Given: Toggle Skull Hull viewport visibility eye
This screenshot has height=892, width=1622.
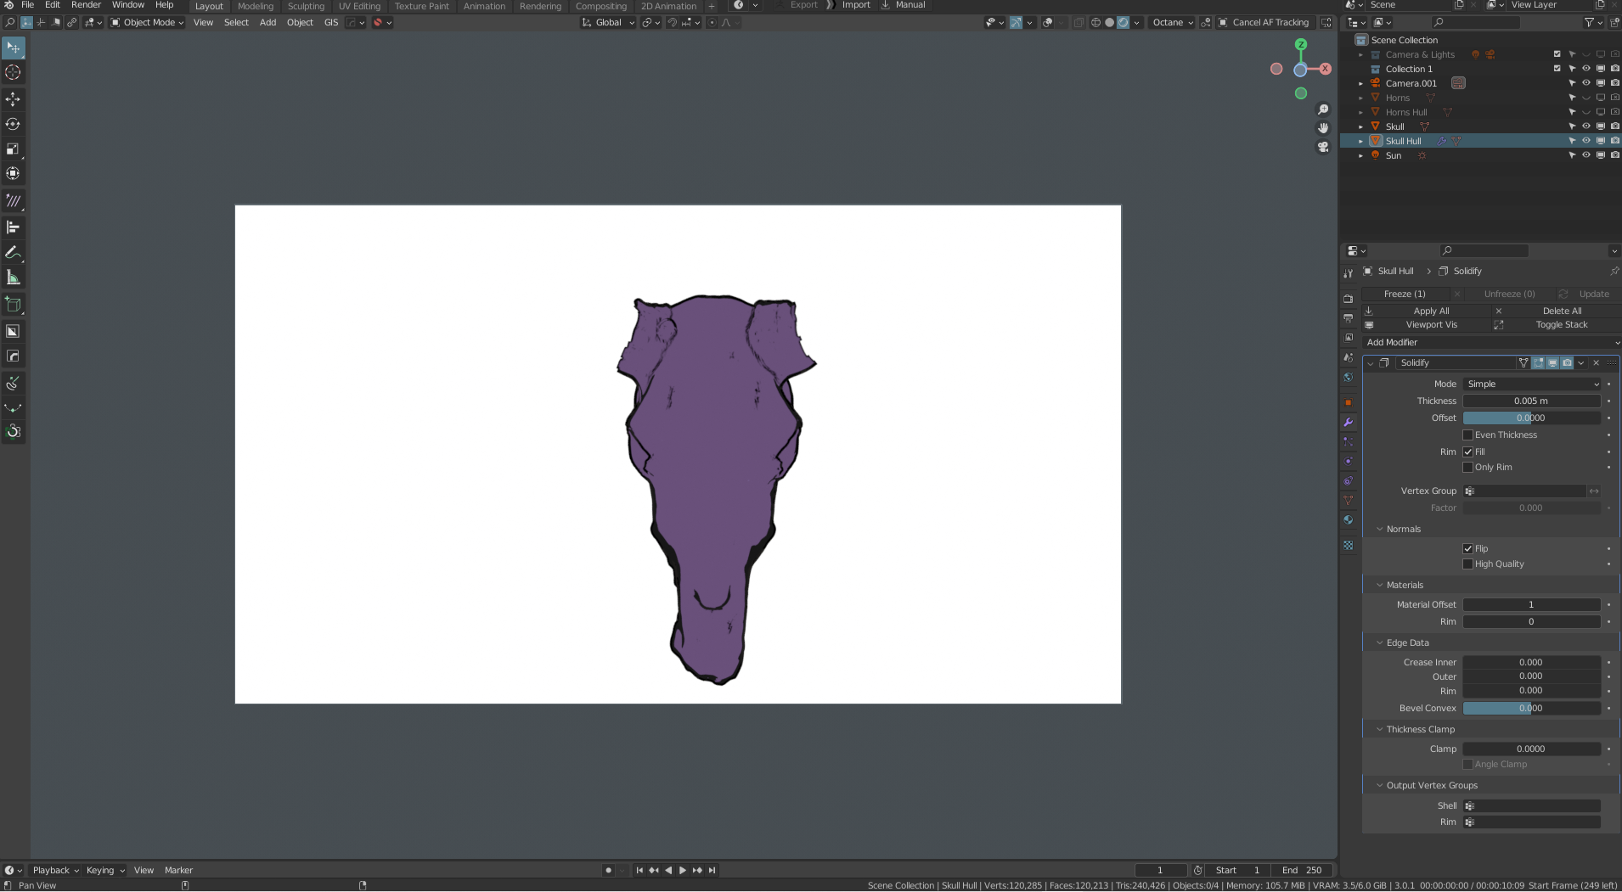Looking at the screenshot, I should pos(1585,141).
